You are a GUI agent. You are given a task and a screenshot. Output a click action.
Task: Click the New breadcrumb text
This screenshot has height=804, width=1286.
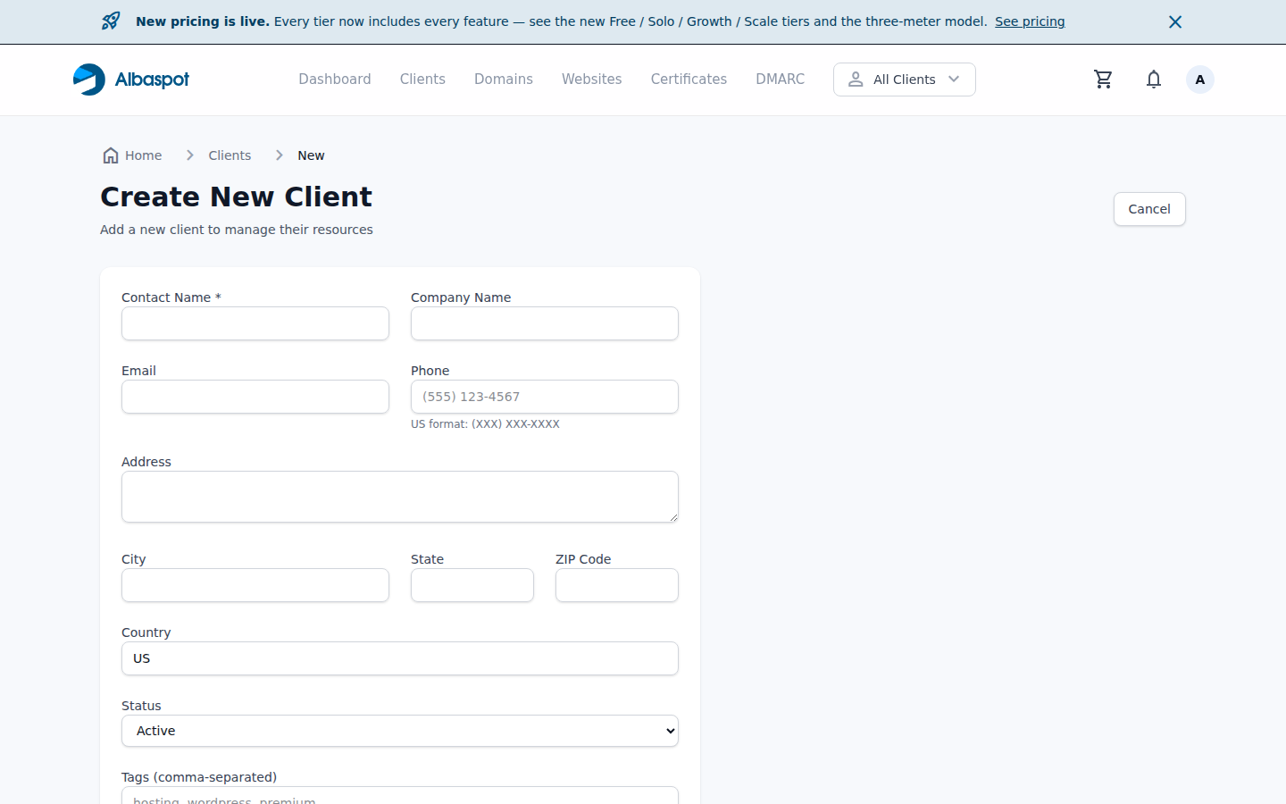pos(311,155)
